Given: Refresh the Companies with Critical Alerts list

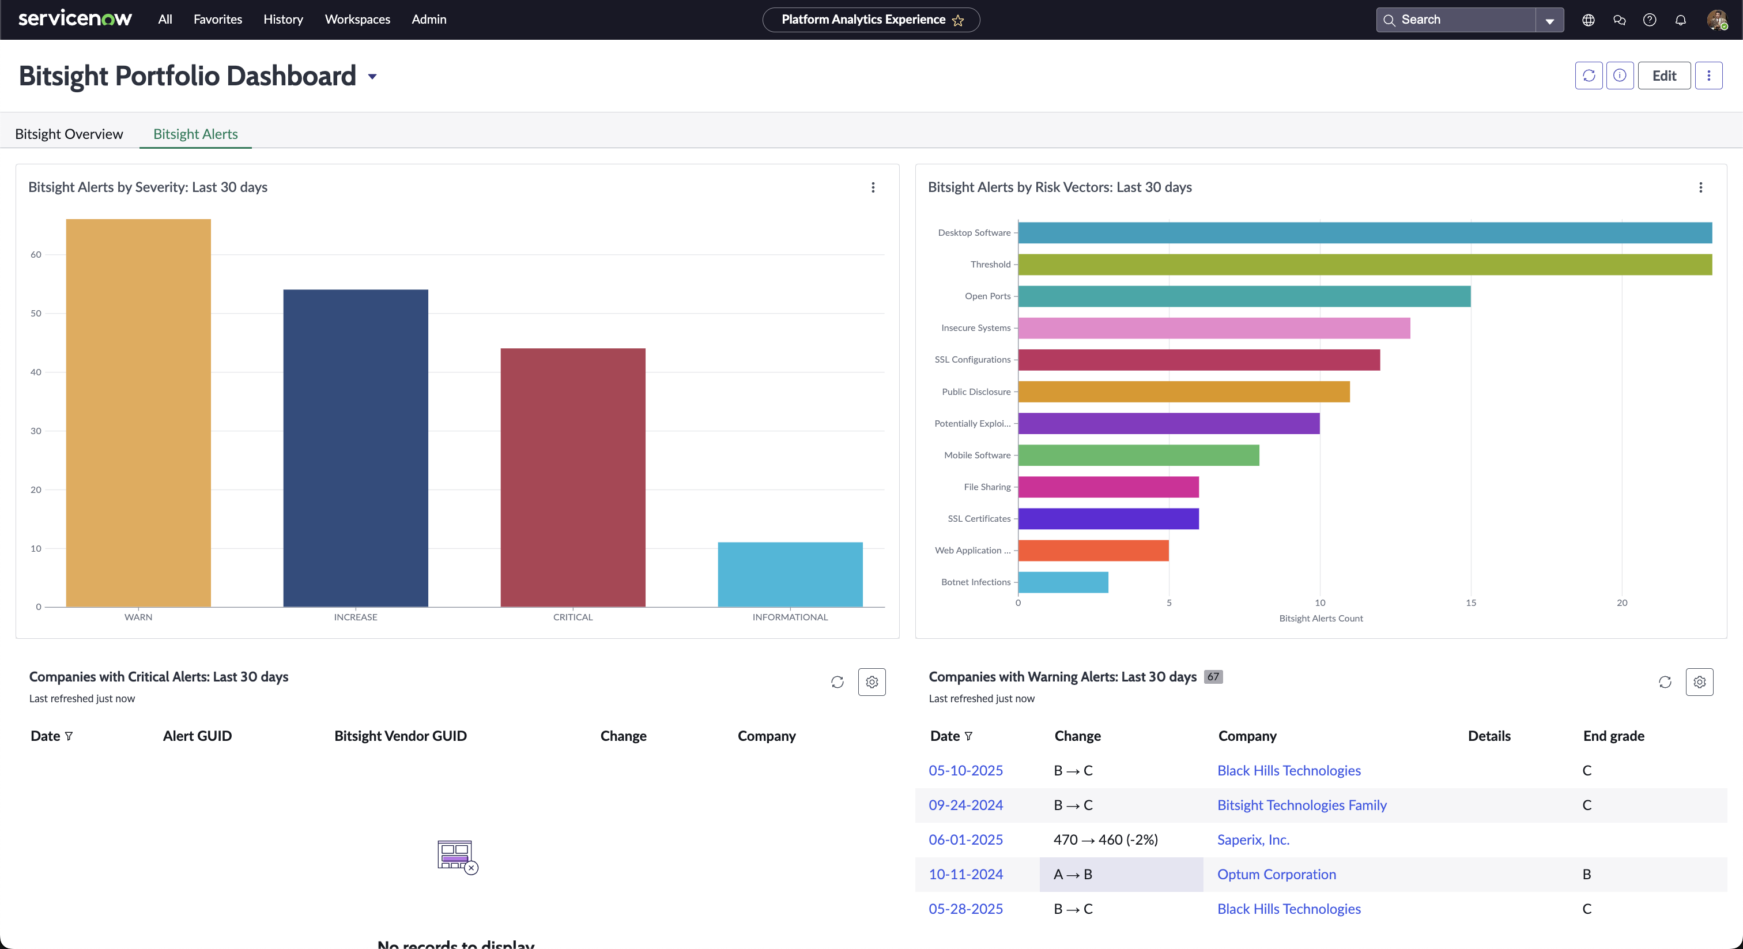Looking at the screenshot, I should 837,681.
